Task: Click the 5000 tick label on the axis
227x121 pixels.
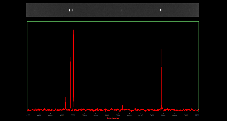Action: [x=73, y=115]
